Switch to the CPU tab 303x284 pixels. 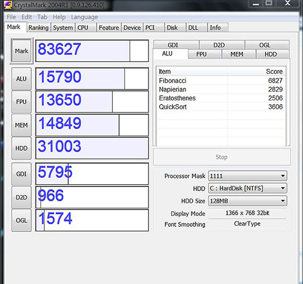(86, 28)
